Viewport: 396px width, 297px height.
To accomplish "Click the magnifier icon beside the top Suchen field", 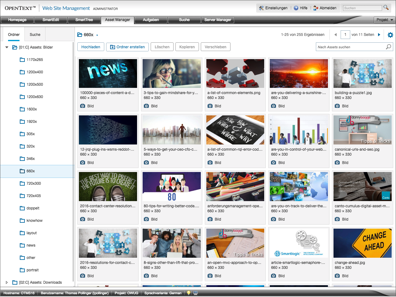I will pos(386,7).
